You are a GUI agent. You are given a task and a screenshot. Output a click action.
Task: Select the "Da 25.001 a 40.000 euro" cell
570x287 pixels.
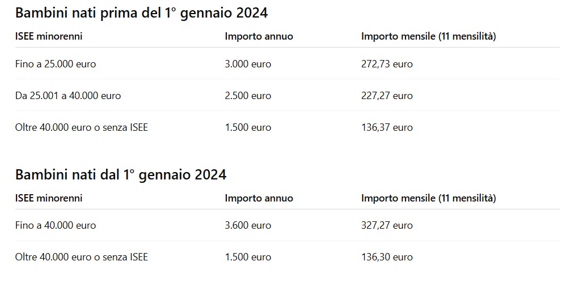(68, 96)
